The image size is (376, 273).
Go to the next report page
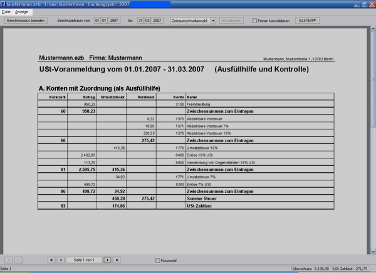point(107,260)
